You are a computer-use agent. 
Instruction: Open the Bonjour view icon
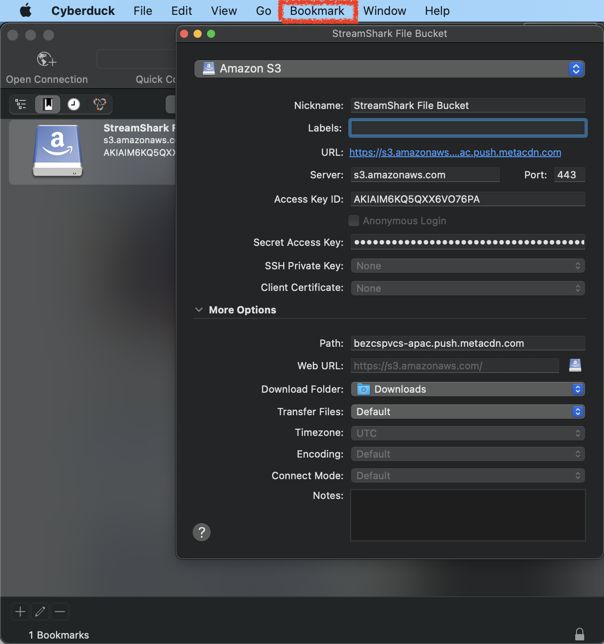tap(99, 104)
